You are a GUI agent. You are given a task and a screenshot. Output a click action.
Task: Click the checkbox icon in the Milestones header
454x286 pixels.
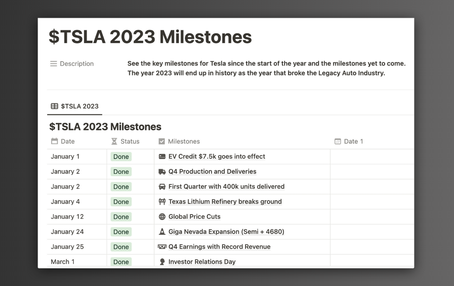[x=162, y=141]
